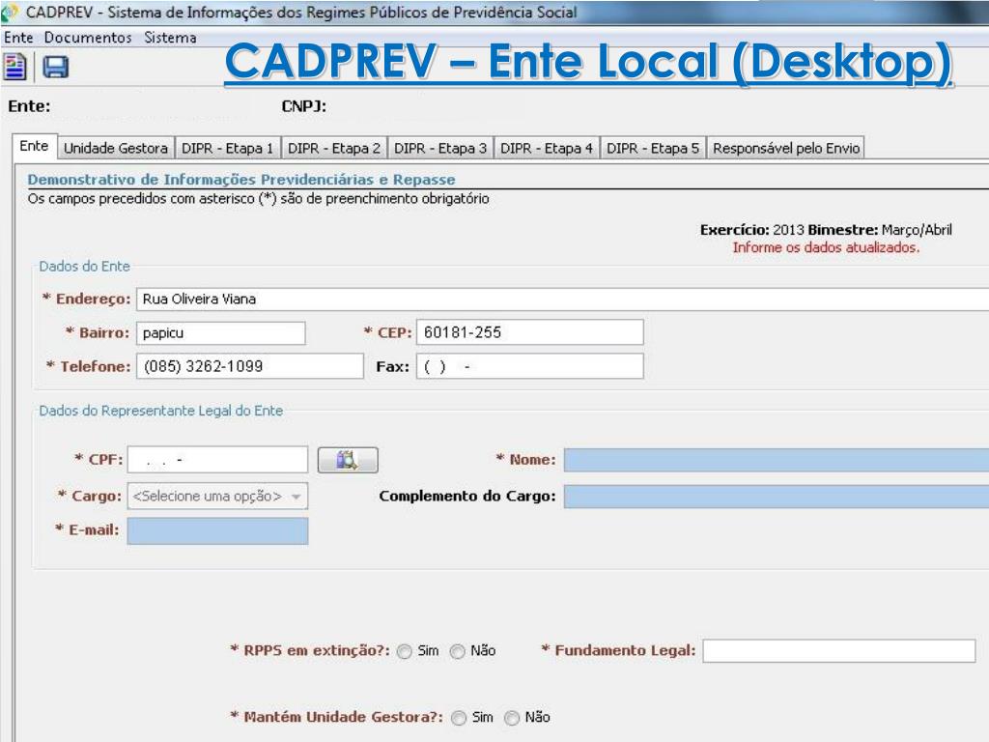The width and height of the screenshot is (989, 742).
Task: Open the Responsável pelo Envio tab
Action: [786, 148]
